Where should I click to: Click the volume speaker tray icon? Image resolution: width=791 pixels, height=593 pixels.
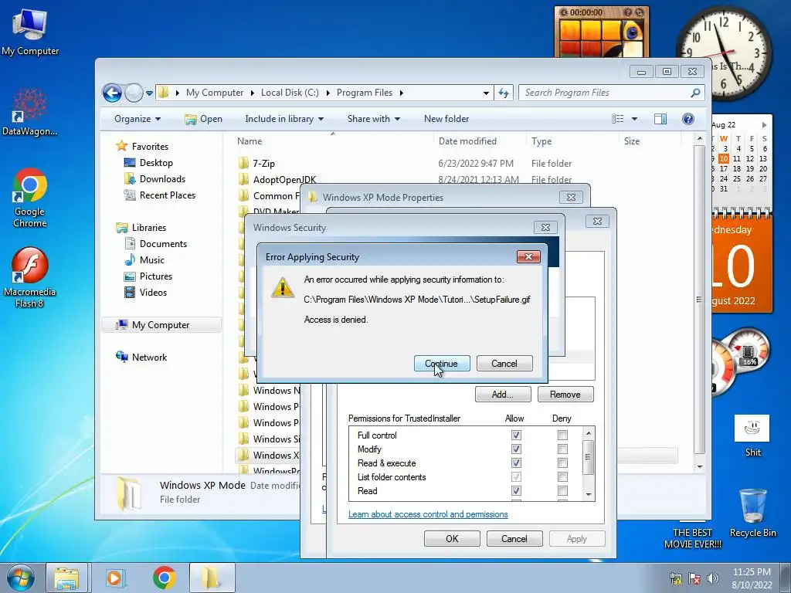point(712,578)
